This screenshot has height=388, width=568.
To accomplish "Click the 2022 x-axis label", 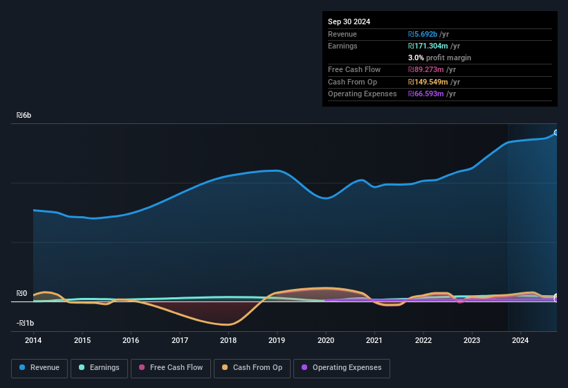I will click(x=423, y=340).
